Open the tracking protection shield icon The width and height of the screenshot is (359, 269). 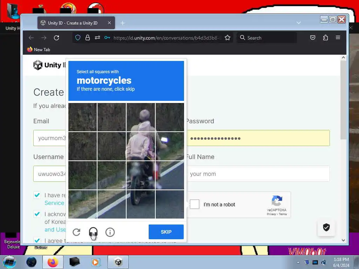78,37
